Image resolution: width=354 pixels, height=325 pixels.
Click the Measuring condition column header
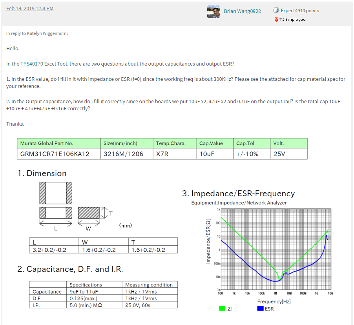point(150,285)
